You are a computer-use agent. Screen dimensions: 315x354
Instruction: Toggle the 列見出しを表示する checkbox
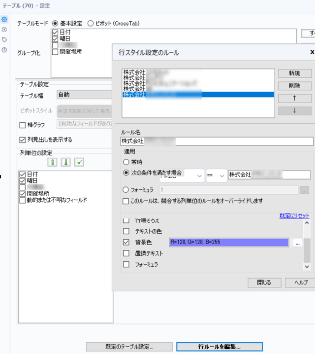point(22,140)
